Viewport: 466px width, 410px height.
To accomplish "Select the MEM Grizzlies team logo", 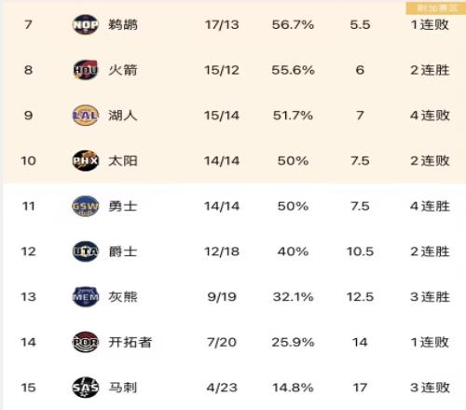I will 86,296.
